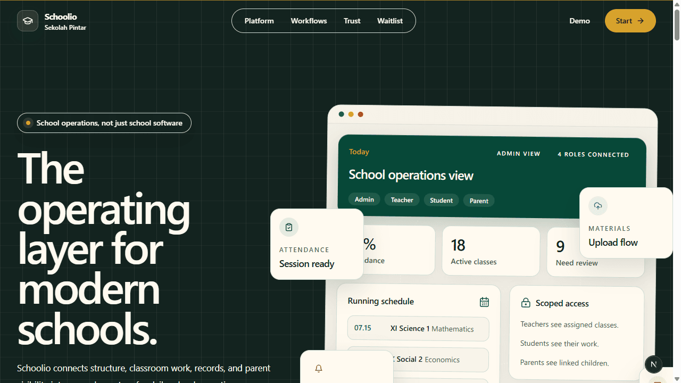Select the Student role chip
The height and width of the screenshot is (383, 681).
click(441, 201)
